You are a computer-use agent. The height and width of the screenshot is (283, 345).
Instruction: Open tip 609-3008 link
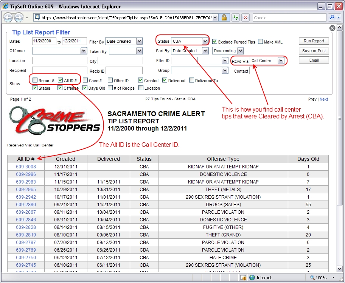(x=26, y=166)
